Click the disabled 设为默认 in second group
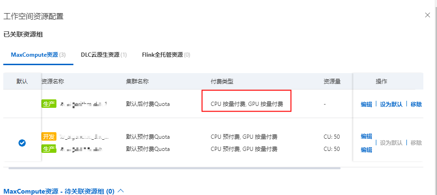This screenshot has width=437, height=195. (x=391, y=143)
